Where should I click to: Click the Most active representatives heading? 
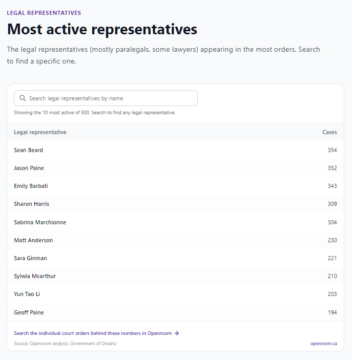click(102, 29)
